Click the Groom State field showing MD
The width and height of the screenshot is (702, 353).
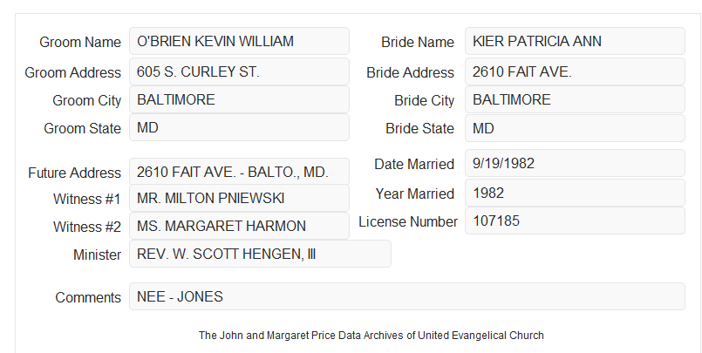239,127
